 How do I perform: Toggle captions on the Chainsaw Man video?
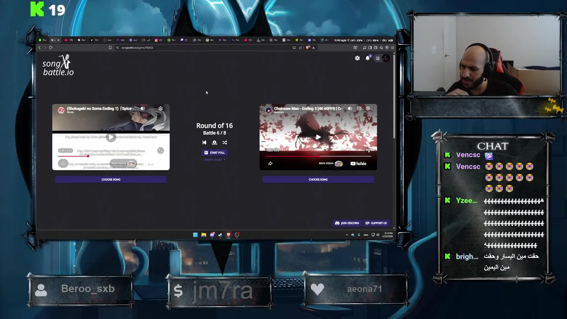(359, 109)
